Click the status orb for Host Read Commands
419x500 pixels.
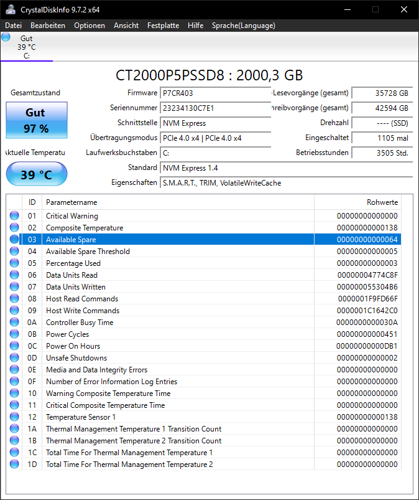point(14,298)
